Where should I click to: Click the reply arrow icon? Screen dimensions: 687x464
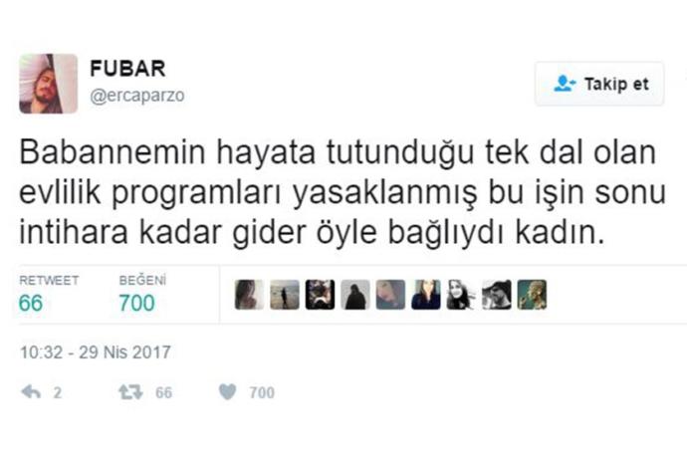pyautogui.click(x=31, y=391)
